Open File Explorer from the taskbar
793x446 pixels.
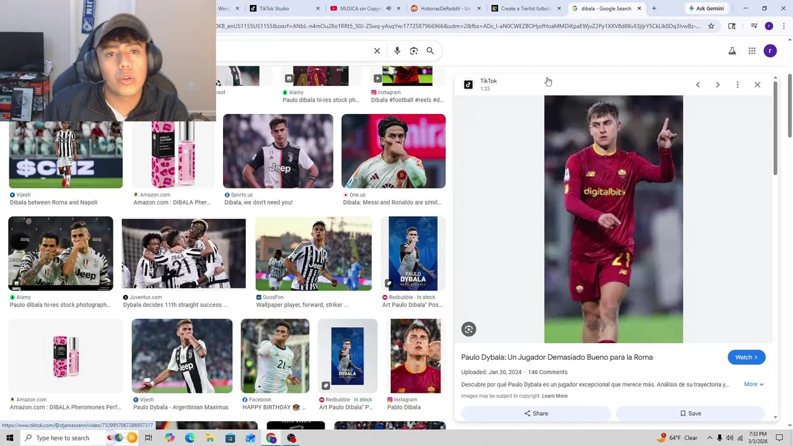pos(210,438)
